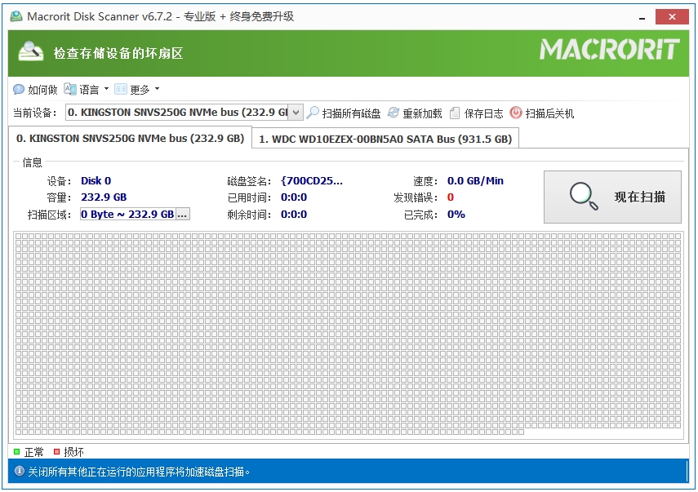The height and width of the screenshot is (492, 698).
Task: Click the 重新加载 reload icon
Action: click(x=394, y=113)
